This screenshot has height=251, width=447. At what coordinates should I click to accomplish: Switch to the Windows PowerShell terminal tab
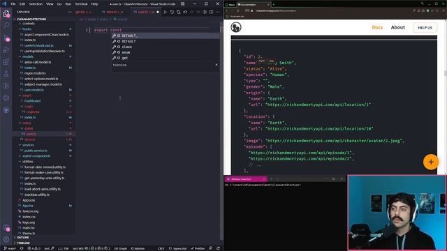(245, 179)
